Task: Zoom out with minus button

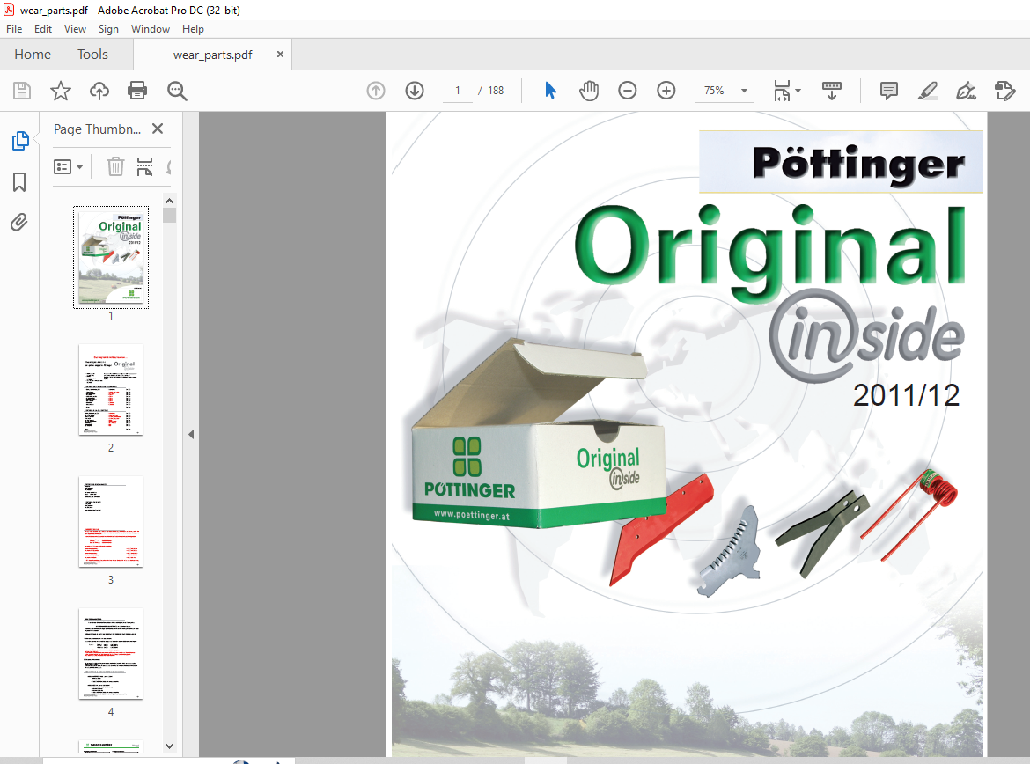Action: click(x=628, y=91)
